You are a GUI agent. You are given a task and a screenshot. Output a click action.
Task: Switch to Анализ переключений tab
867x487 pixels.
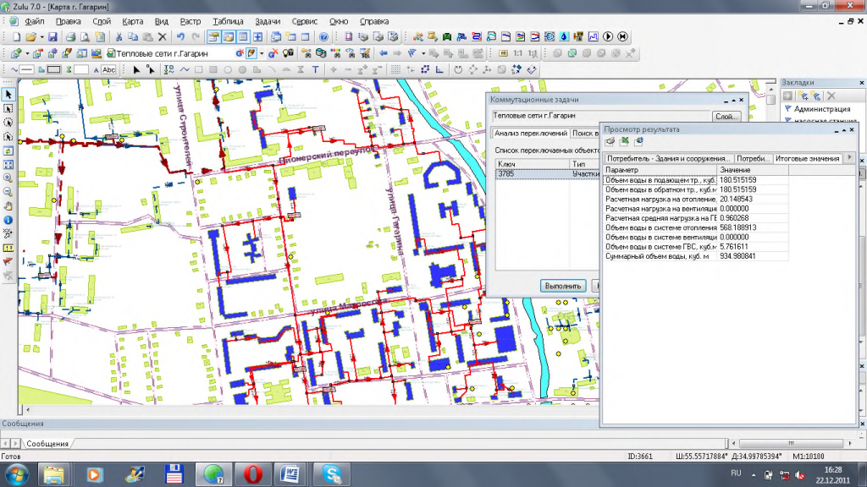pyautogui.click(x=531, y=134)
